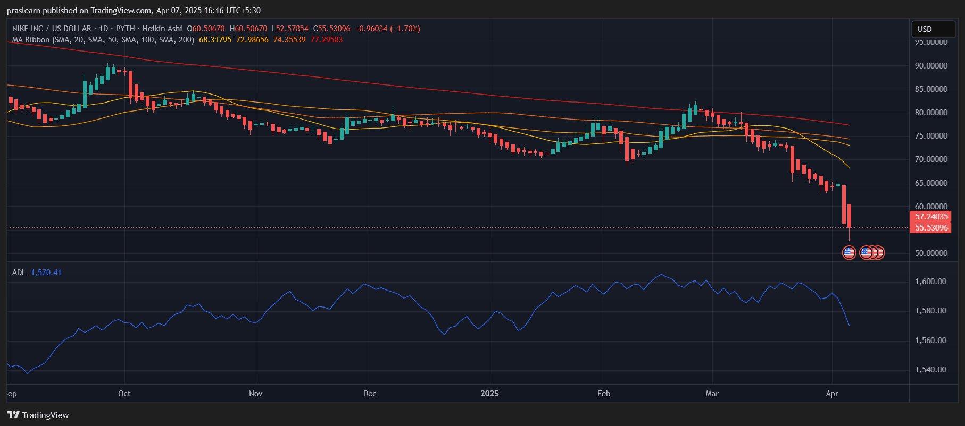Click the 2025 label on time axis

(x=489, y=394)
